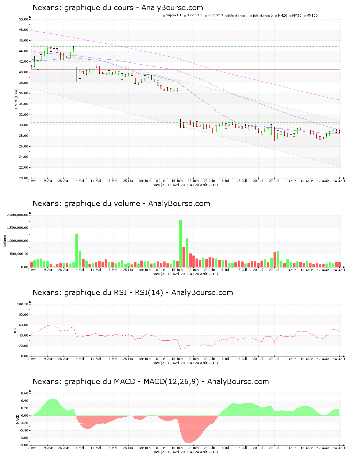This screenshot has width=356, height=460.
Task: Select the Résistance 2 legend entry
Action: [x=262, y=16]
